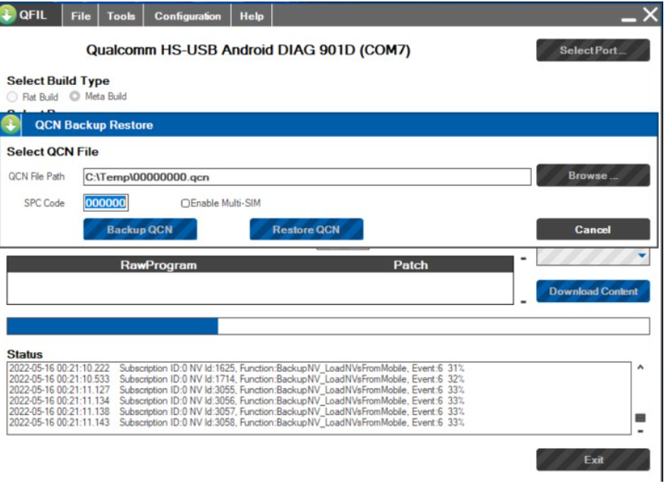Viewport: 664px width, 484px height.
Task: Select the log line for NV Id:3056
Action: click(237, 401)
